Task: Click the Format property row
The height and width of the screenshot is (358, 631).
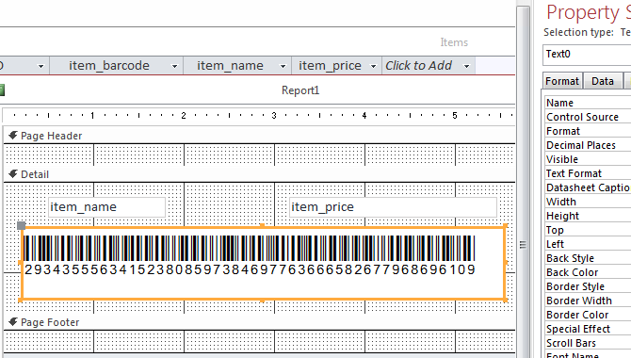Action: (x=588, y=131)
